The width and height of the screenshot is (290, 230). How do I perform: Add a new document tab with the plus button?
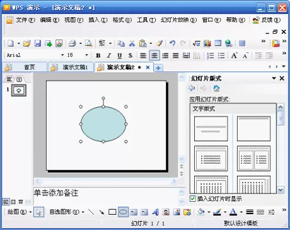point(158,68)
